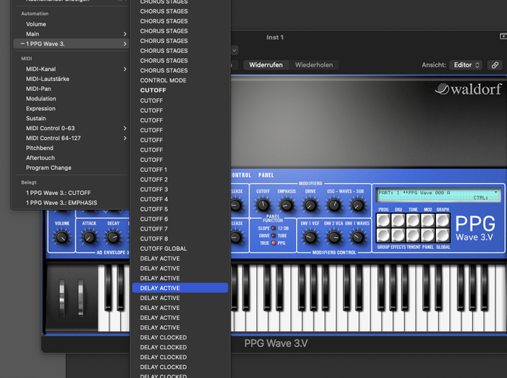Image resolution: width=507 pixels, height=378 pixels.
Task: Open the Ansicht Editor dropdown
Action: tap(465, 65)
